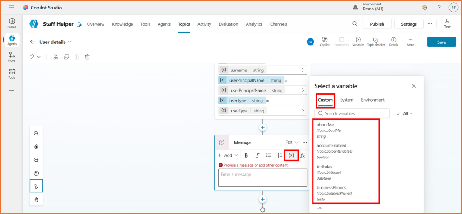The width and height of the screenshot is (462, 214).
Task: Insert variable in Message node
Action: click(x=291, y=155)
